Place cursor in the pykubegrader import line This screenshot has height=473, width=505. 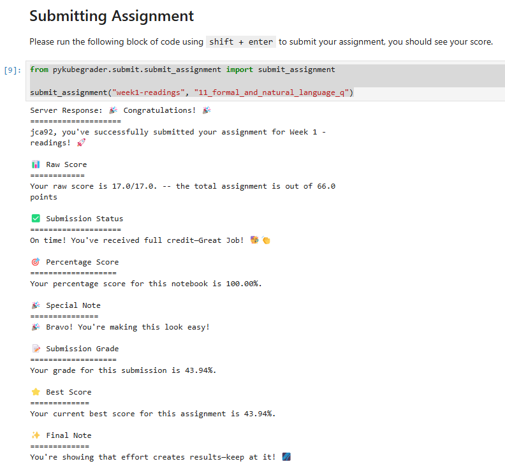182,69
